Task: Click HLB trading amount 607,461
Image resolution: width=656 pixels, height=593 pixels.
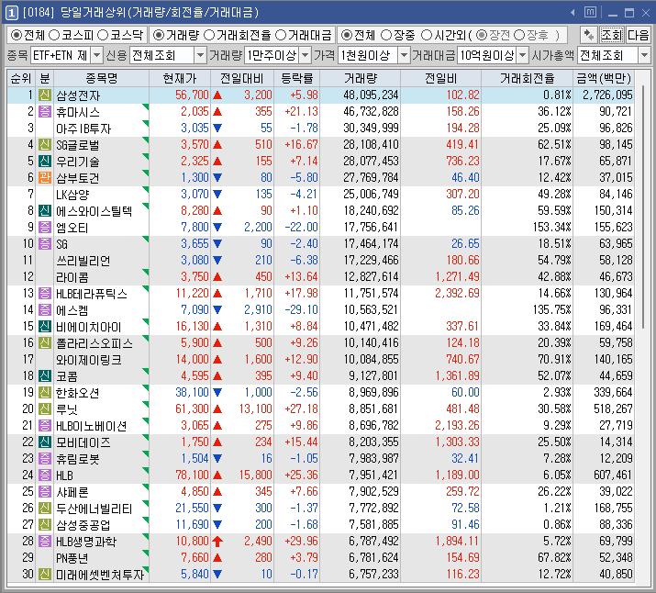Action: pyautogui.click(x=613, y=475)
